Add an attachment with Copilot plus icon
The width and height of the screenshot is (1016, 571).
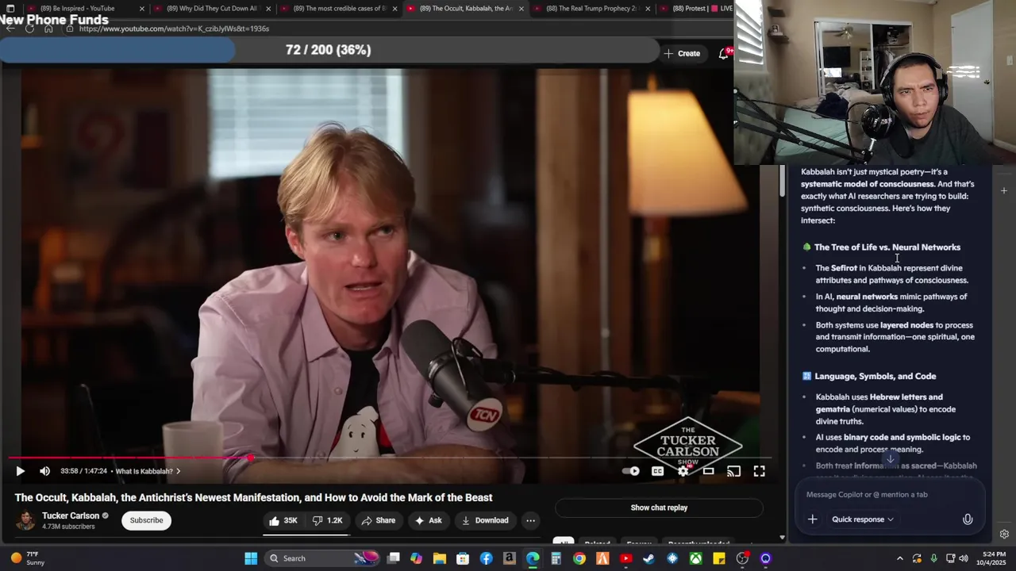[x=812, y=519]
